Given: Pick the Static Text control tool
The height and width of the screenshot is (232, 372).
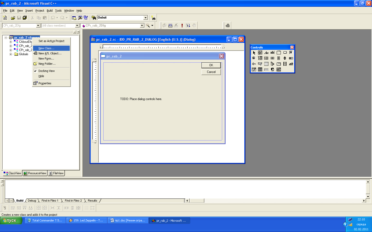Looking at the screenshot, I should click(x=266, y=53).
